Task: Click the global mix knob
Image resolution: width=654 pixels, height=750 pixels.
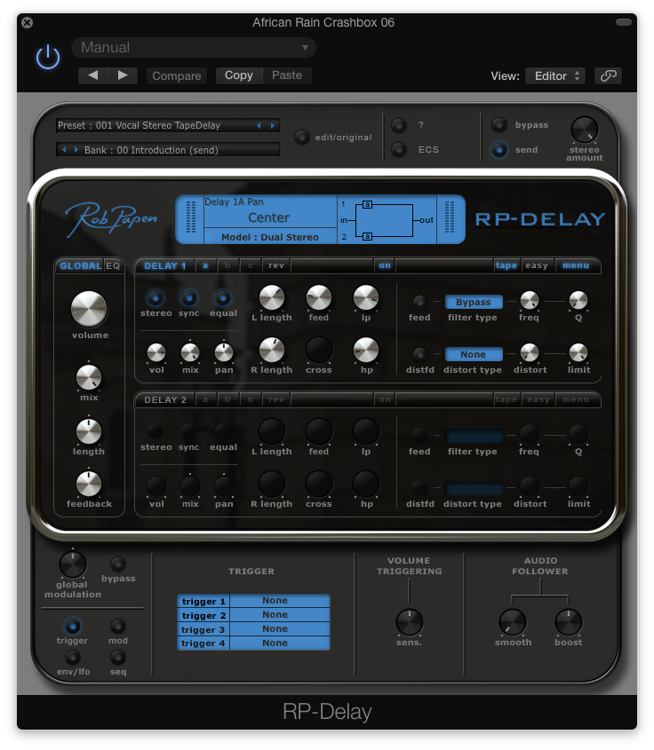Action: click(x=89, y=377)
